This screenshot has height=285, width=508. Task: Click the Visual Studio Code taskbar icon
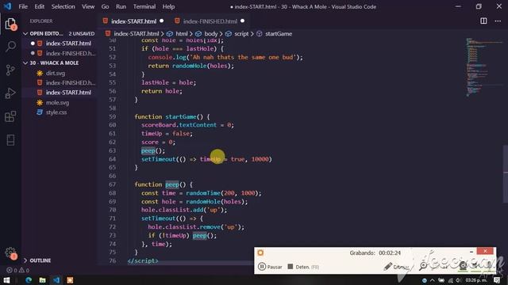[56, 279]
